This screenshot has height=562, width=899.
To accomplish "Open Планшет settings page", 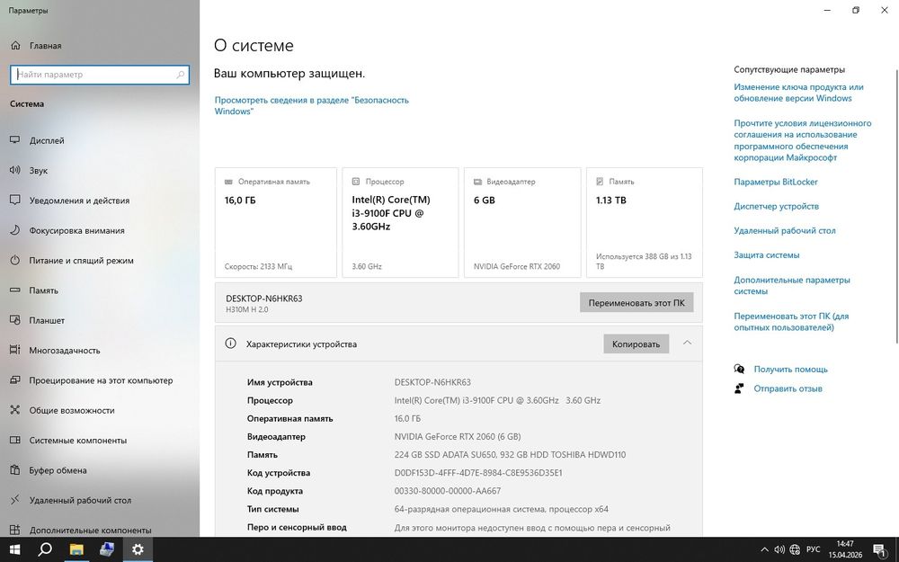I will pyautogui.click(x=100, y=320).
